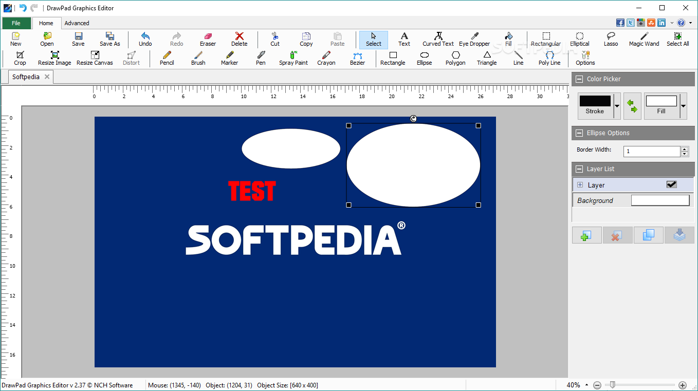Open the help menu dropdown arrow
698x391 pixels.
coord(690,23)
